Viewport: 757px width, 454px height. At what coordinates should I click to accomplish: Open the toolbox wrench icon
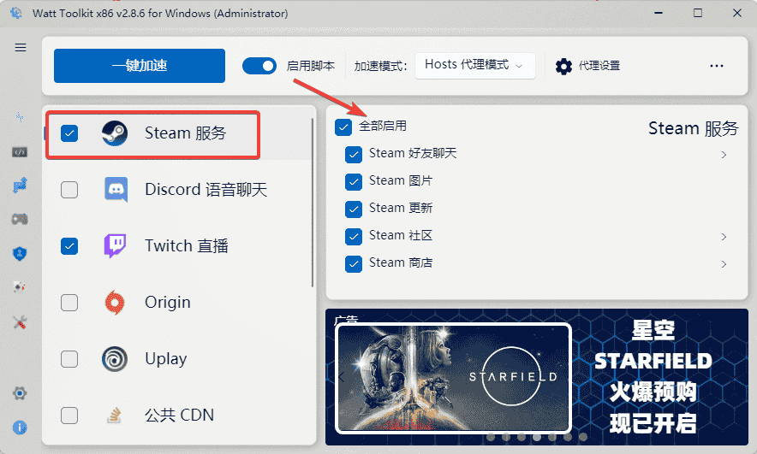click(x=20, y=322)
